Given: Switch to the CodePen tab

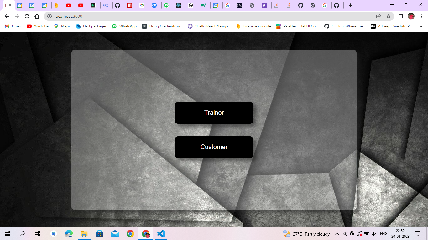Looking at the screenshot, I should 191,5.
